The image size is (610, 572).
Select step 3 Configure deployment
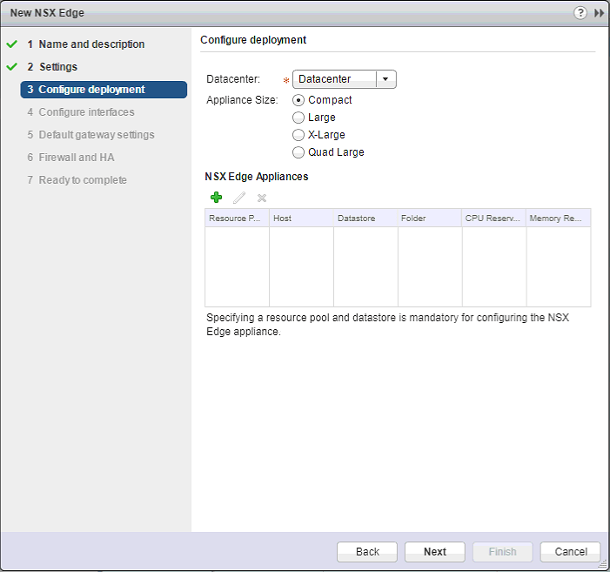(91, 90)
